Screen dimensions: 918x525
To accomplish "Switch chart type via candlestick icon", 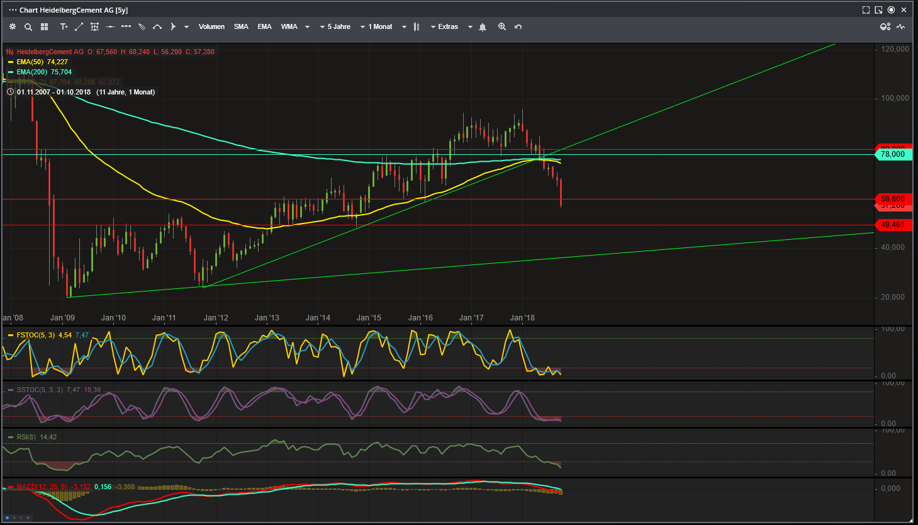I will coord(417,26).
